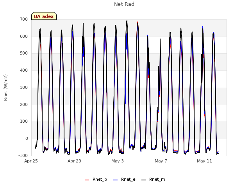Toggle the Rnet_b legend entry
250x187 pixels.
[x=96, y=180]
